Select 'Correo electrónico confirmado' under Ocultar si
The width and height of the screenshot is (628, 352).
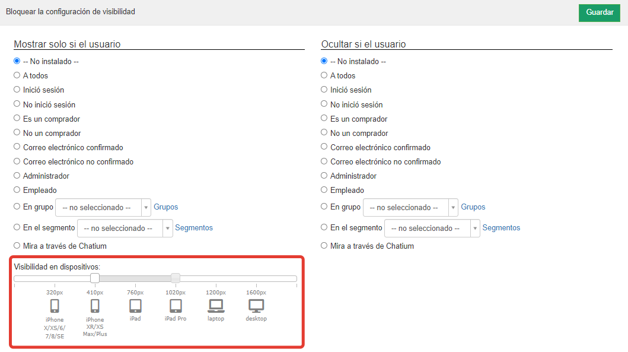tap(324, 147)
